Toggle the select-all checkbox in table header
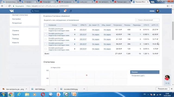 (x=45, y=25)
